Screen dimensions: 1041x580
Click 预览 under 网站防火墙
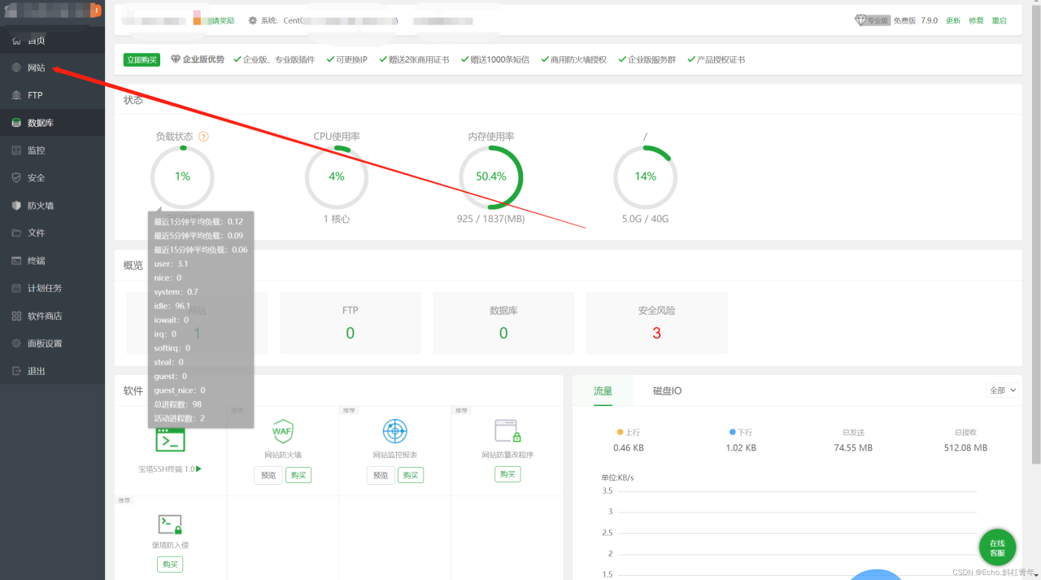[x=268, y=475]
